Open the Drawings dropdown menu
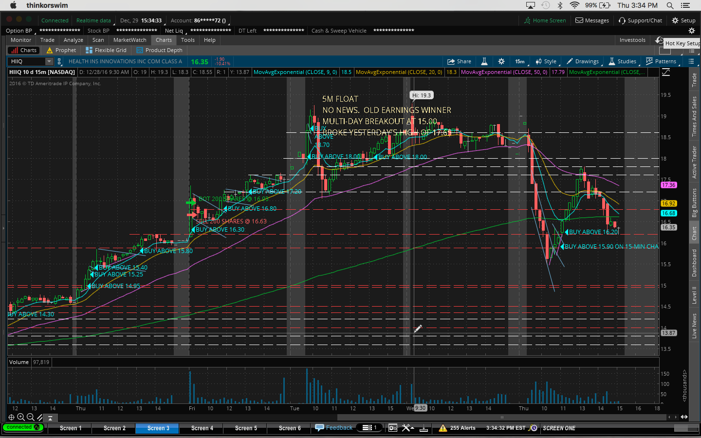This screenshot has width=701, height=438. [x=583, y=61]
